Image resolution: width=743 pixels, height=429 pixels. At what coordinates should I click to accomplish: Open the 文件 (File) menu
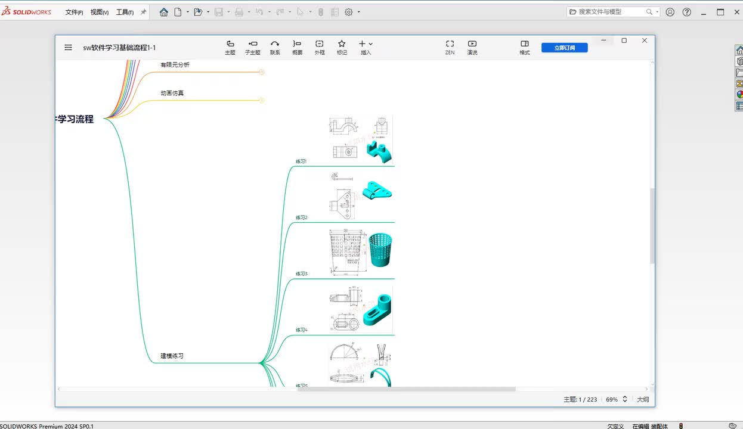[x=74, y=12]
